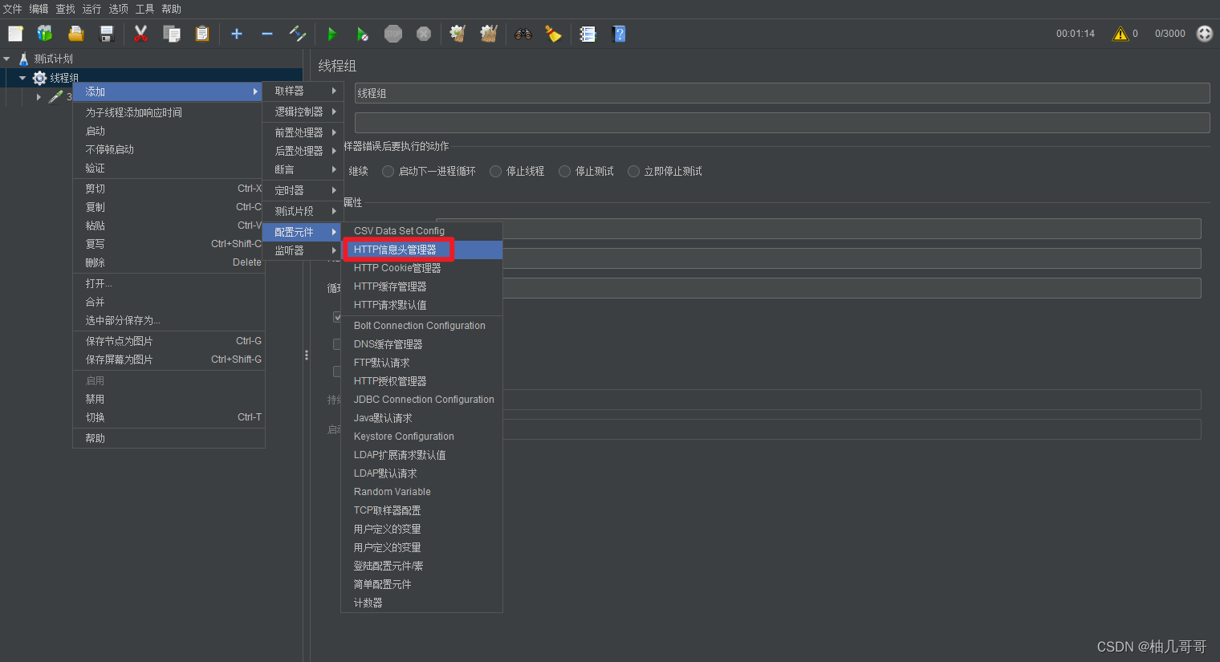Screen dimensions: 1220x662
Task: Click the Clear All double-broom icon
Action: tap(489, 34)
